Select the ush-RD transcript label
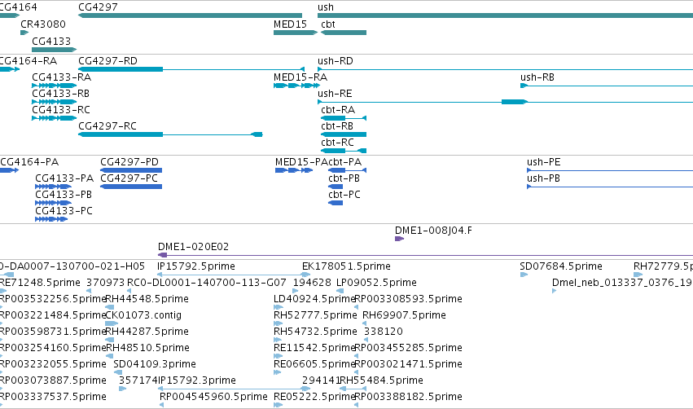 335,61
